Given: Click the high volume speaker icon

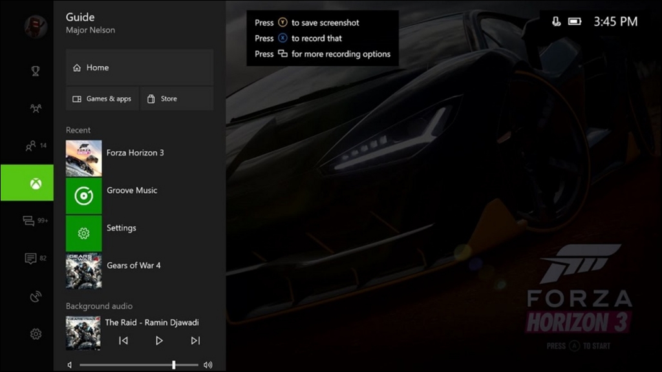Looking at the screenshot, I should point(208,365).
